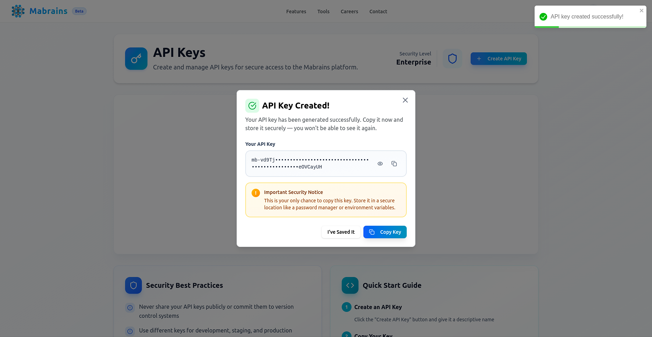
Task: Click the code brackets icon on Quick Start Guide
Action: click(350, 285)
